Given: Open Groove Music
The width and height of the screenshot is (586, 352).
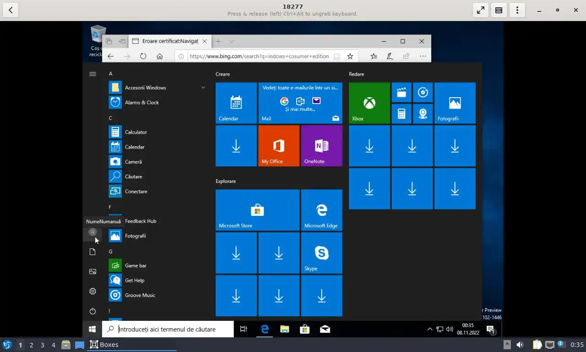Looking at the screenshot, I should coord(157,295).
